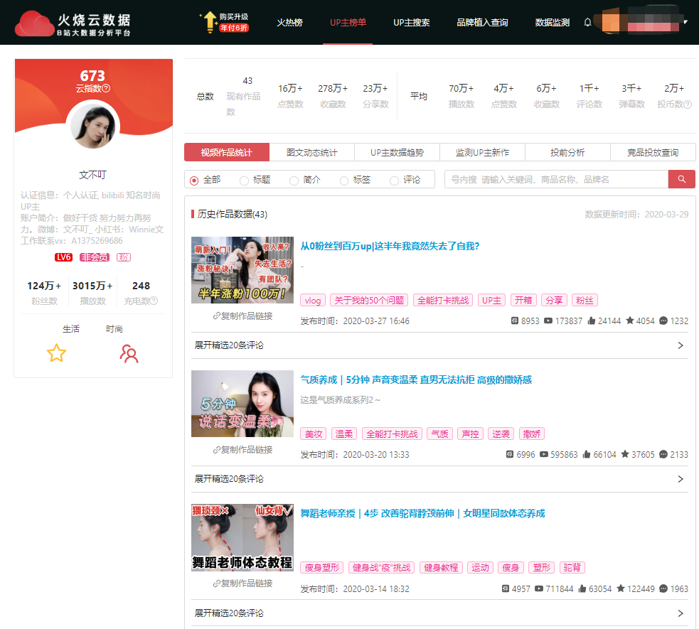Click the 充电数 help question-mark icon

[154, 301]
